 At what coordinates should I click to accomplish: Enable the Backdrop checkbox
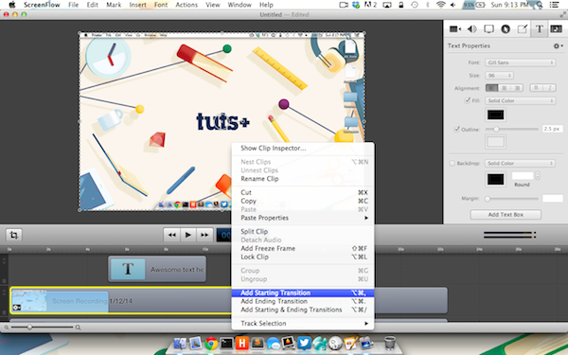pos(453,164)
